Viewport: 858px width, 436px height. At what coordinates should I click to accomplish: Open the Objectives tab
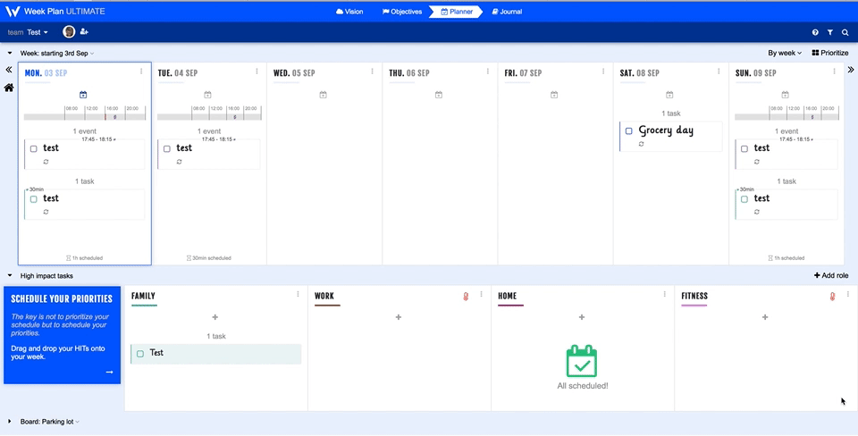[x=401, y=12]
